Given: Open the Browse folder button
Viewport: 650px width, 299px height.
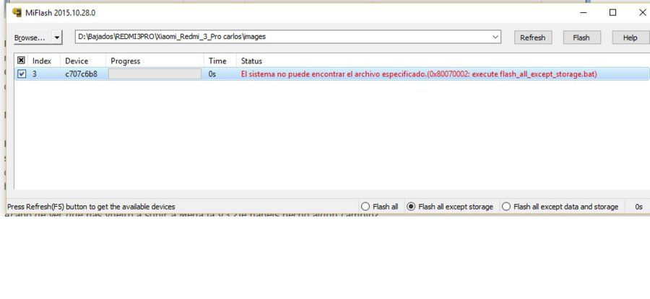Looking at the screenshot, I should (32, 37).
